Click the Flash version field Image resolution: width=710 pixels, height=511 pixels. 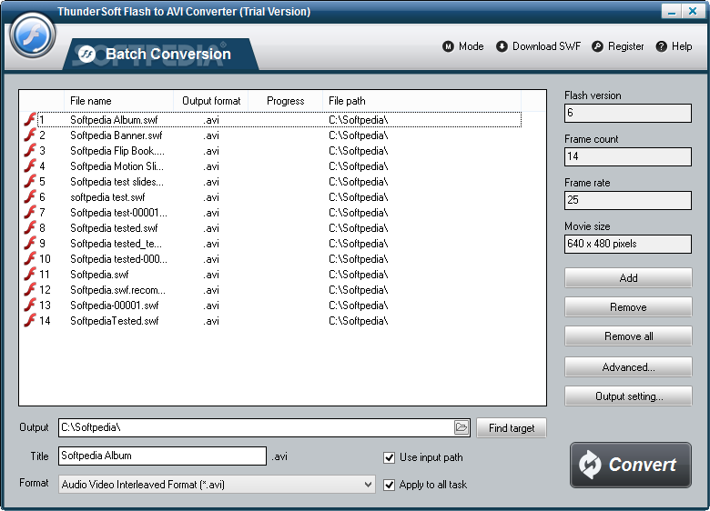[627, 113]
